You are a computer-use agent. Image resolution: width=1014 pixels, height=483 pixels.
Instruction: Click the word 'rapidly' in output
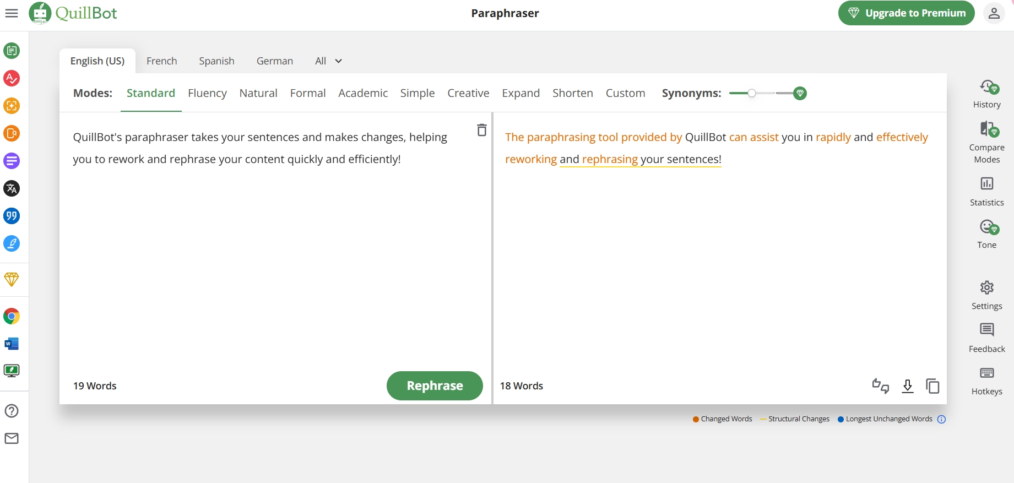pyautogui.click(x=833, y=137)
